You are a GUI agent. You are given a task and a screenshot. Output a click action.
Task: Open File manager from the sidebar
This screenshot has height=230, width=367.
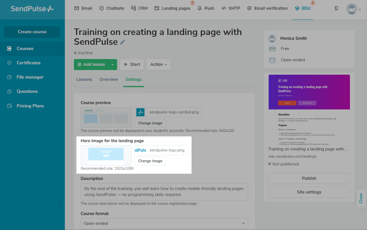(30, 77)
